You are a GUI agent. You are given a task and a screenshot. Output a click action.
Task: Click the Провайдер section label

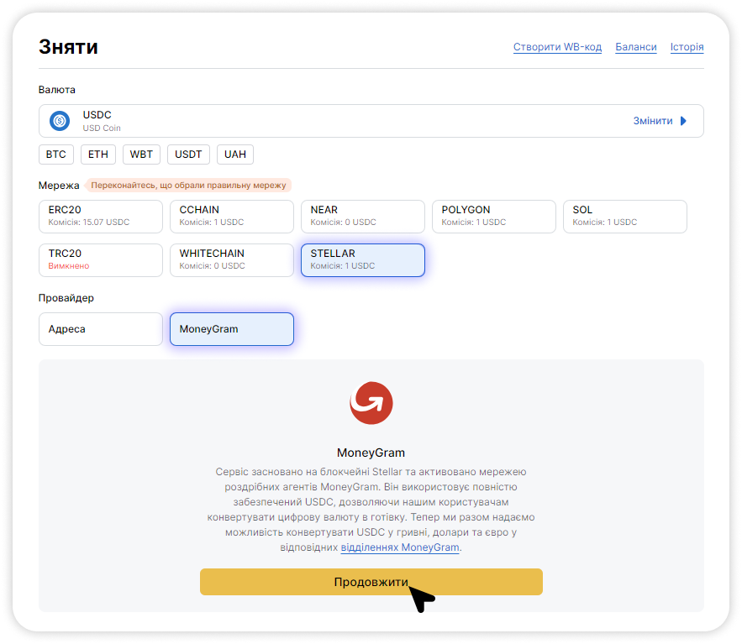coord(66,298)
